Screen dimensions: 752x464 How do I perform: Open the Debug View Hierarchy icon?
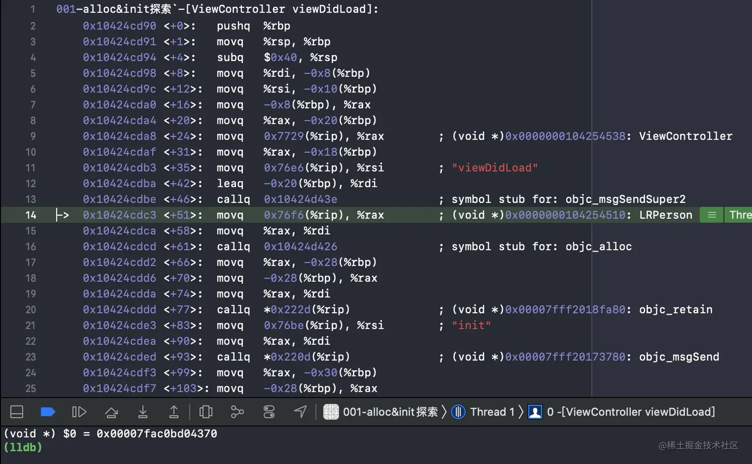pos(205,412)
